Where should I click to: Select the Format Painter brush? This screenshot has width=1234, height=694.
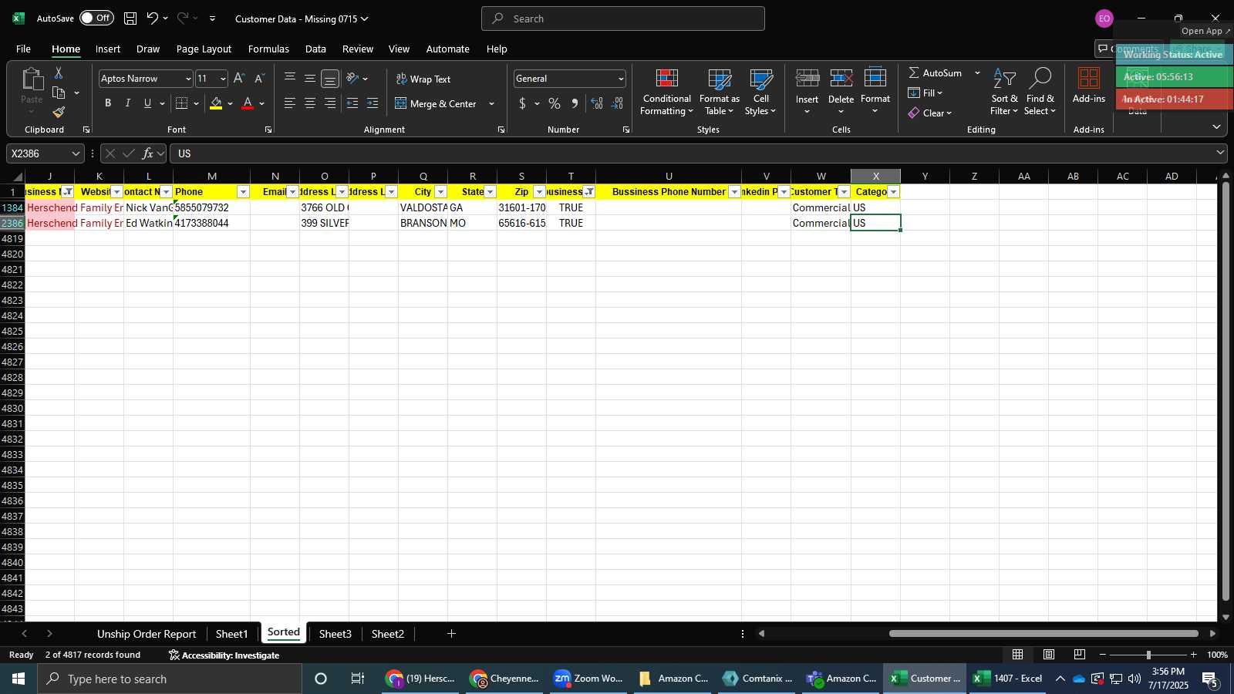59,112
